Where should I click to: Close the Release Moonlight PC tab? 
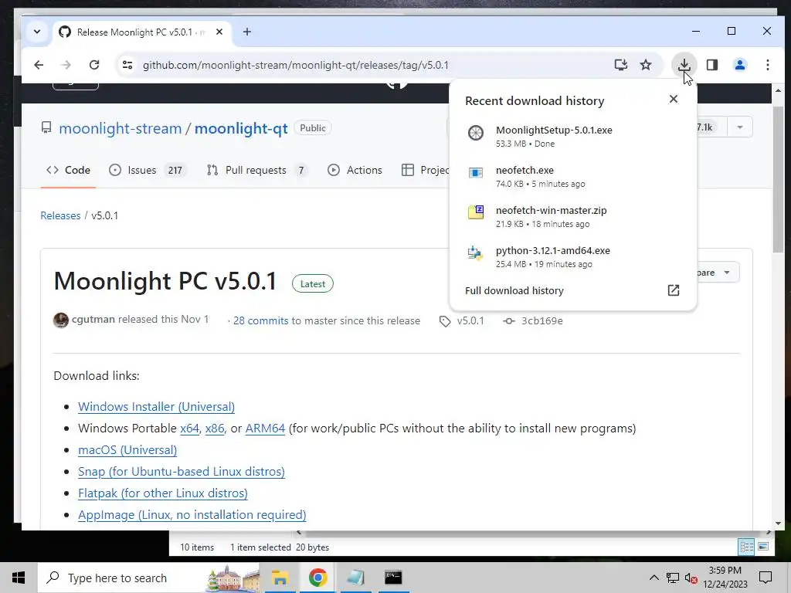[219, 32]
